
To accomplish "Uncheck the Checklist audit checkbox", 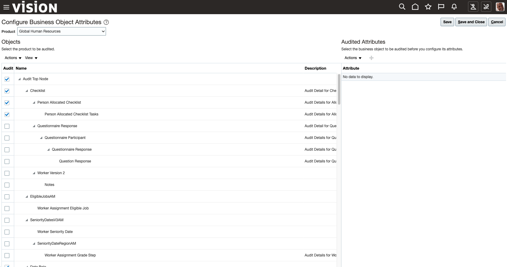I will (7, 91).
